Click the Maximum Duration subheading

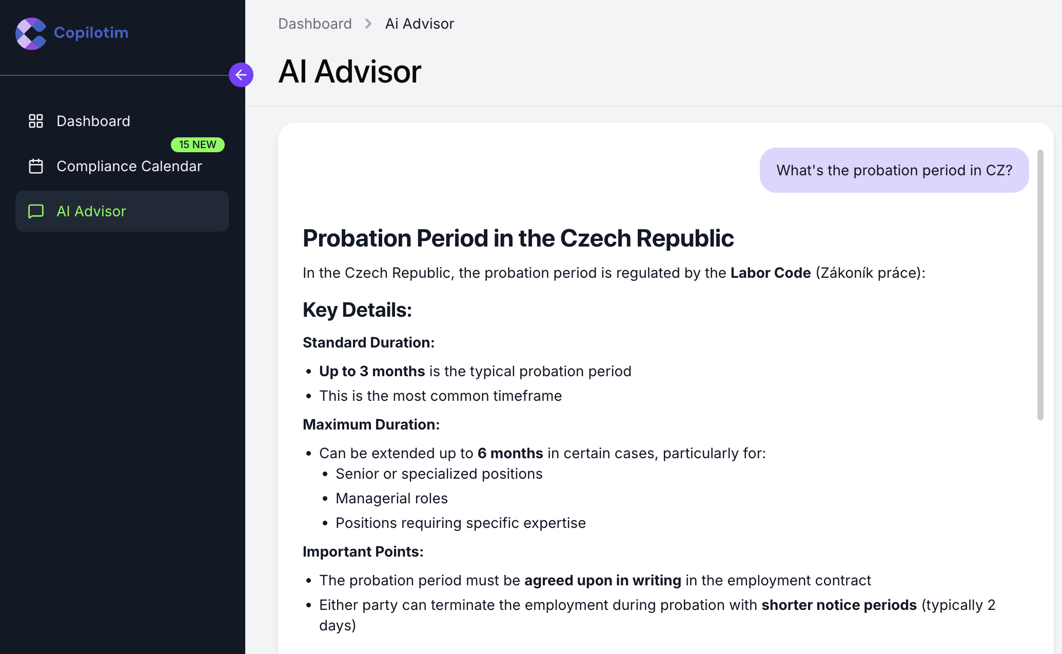tap(371, 424)
